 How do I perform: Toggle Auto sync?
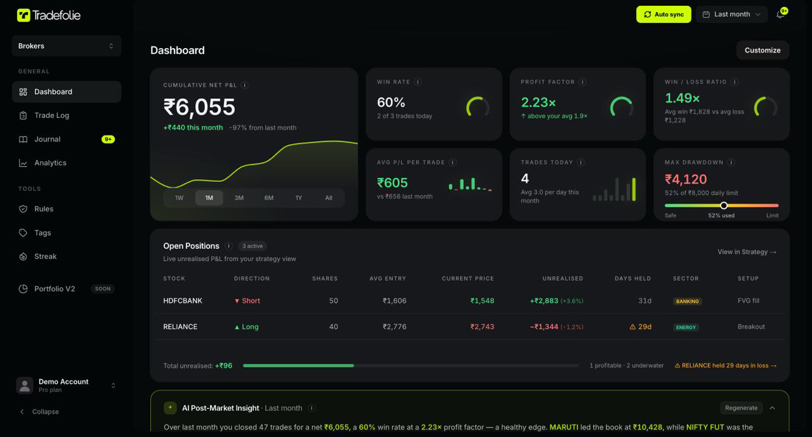(x=664, y=15)
